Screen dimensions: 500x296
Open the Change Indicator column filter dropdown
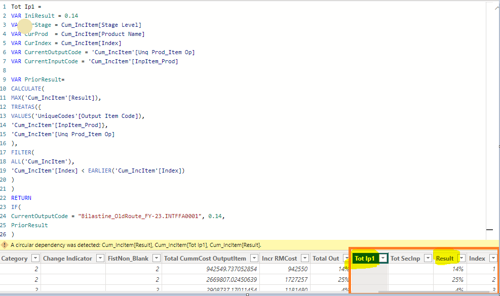[x=100, y=258]
